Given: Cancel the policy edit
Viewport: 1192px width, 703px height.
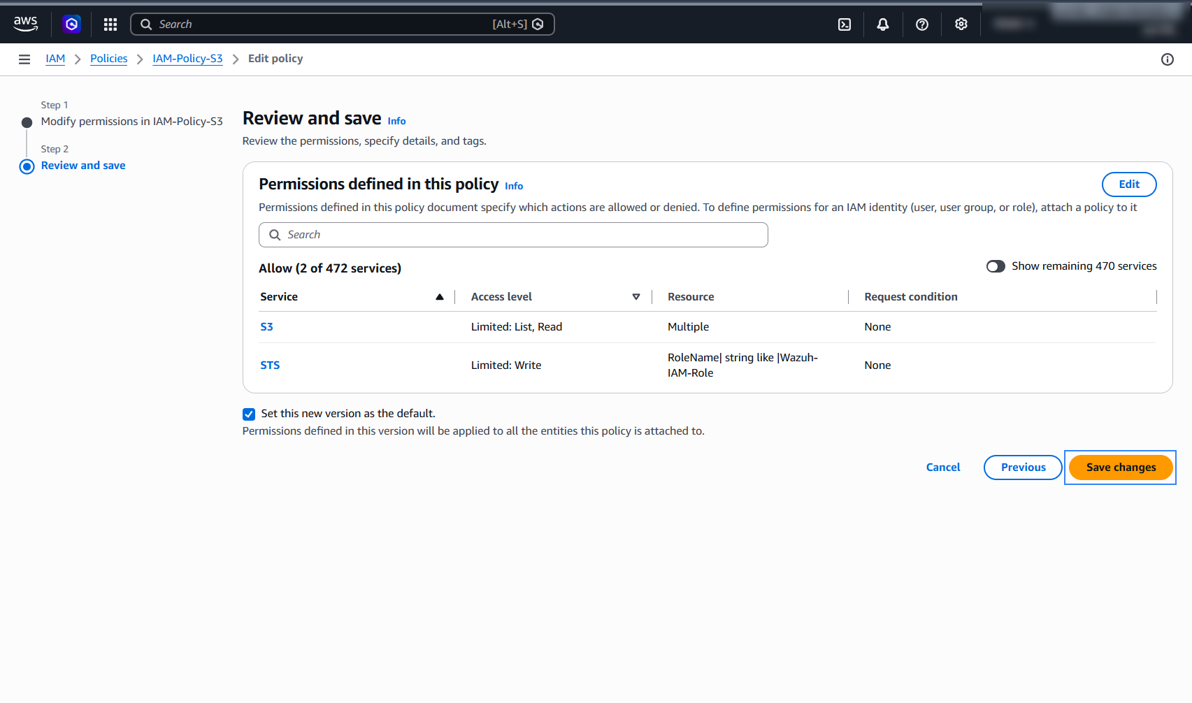Looking at the screenshot, I should click(x=943, y=468).
